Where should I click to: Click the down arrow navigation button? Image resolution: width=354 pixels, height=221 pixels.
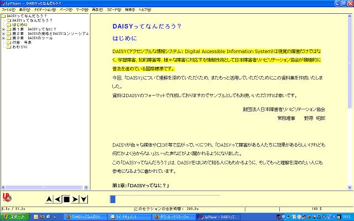(84, 199)
